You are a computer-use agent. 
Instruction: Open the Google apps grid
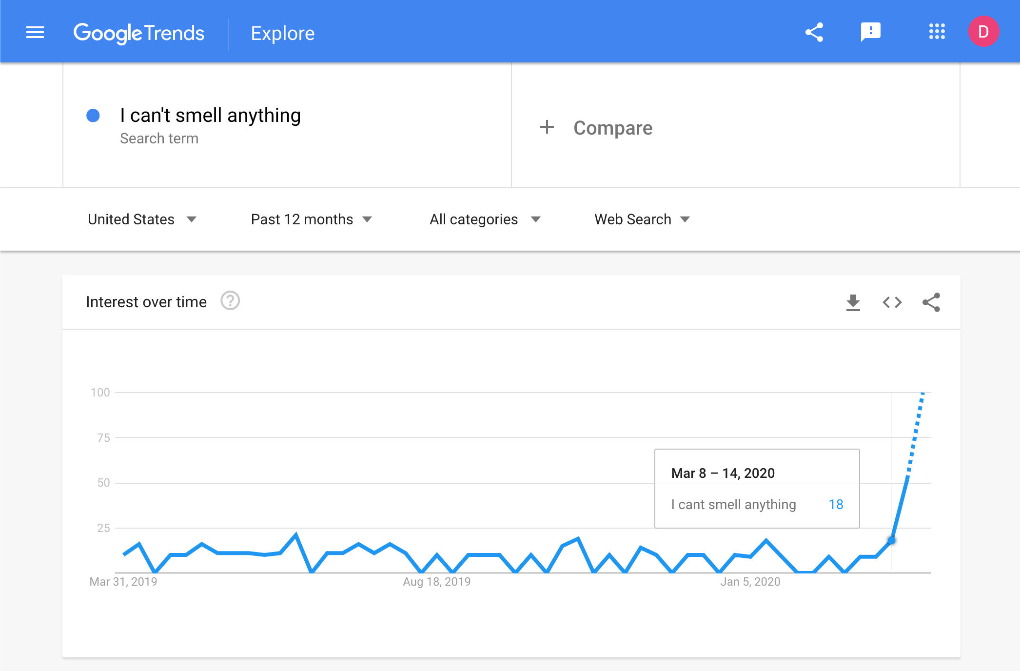[937, 32]
